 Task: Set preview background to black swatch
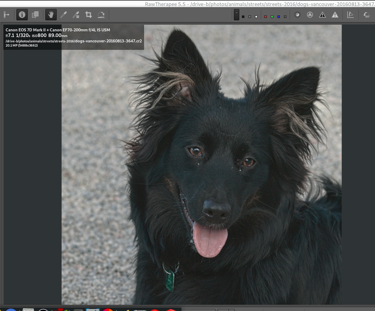click(x=243, y=17)
